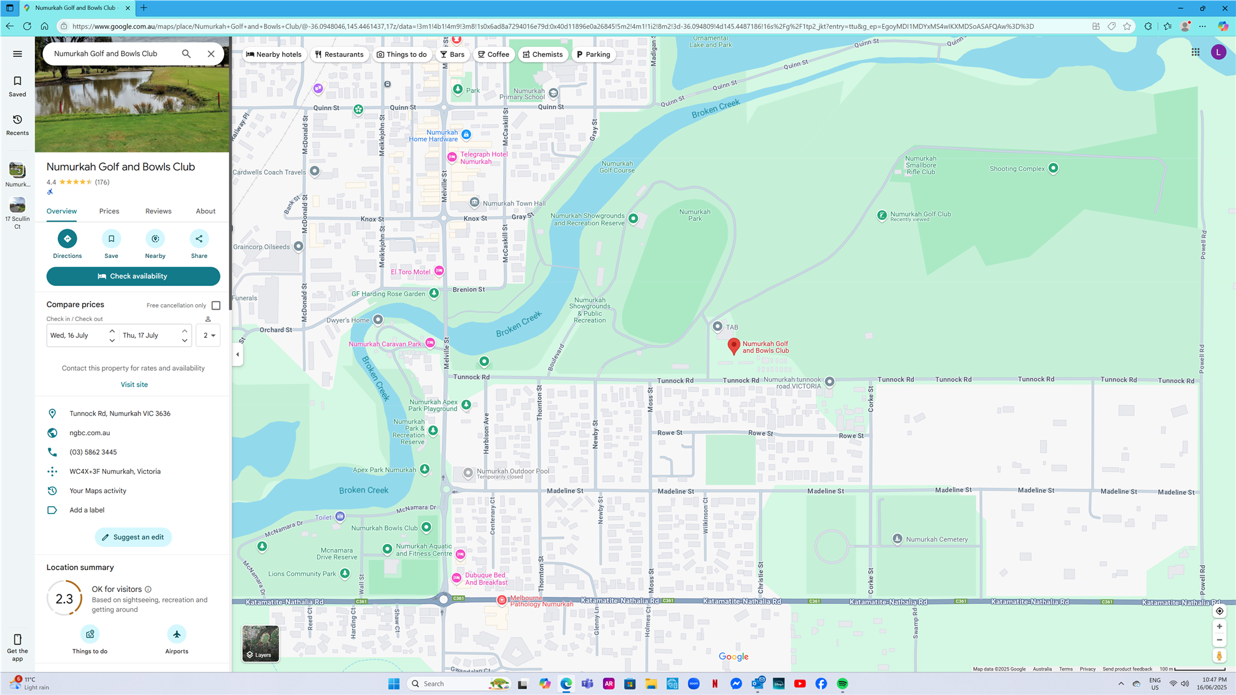
Task: Show your location with target icon
Action: (x=1219, y=611)
